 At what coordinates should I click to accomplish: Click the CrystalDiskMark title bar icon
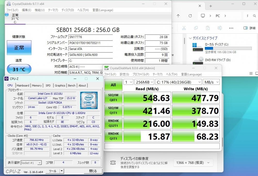107,68
